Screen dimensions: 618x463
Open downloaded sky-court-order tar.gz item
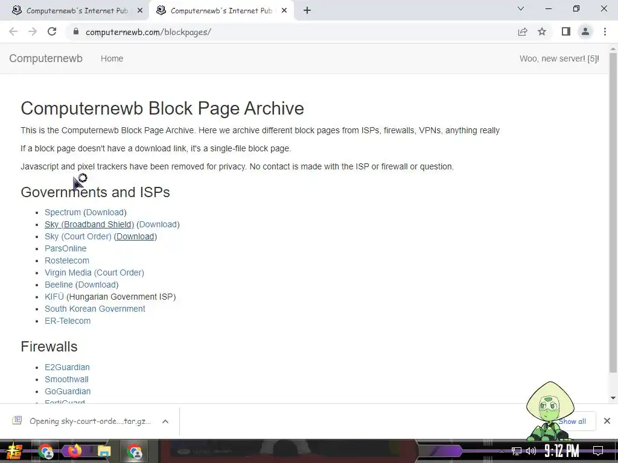pos(90,421)
